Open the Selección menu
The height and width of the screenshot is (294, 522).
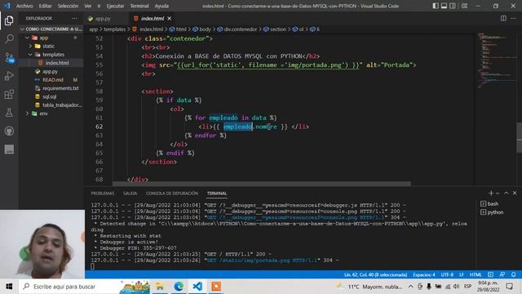68,6
